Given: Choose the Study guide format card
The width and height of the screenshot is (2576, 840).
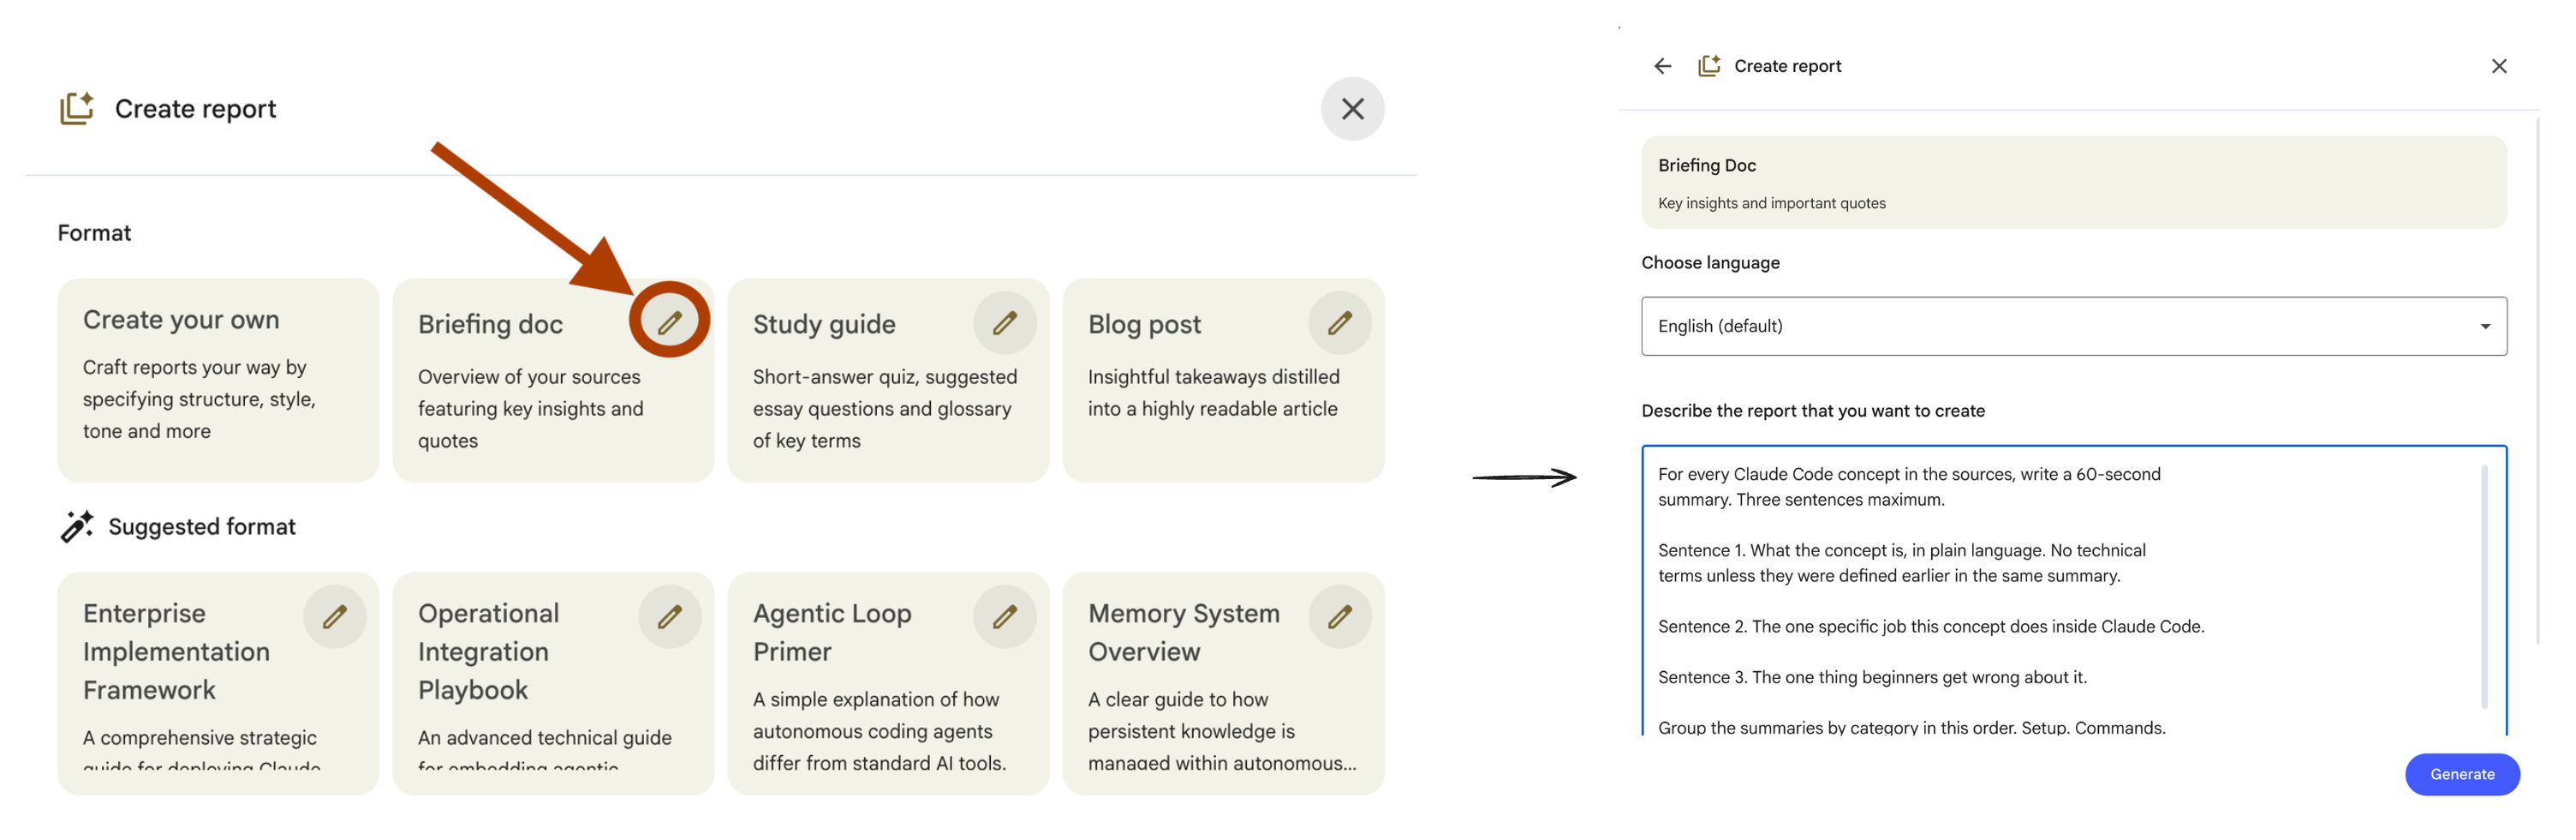Looking at the screenshot, I should pyautogui.click(x=888, y=381).
